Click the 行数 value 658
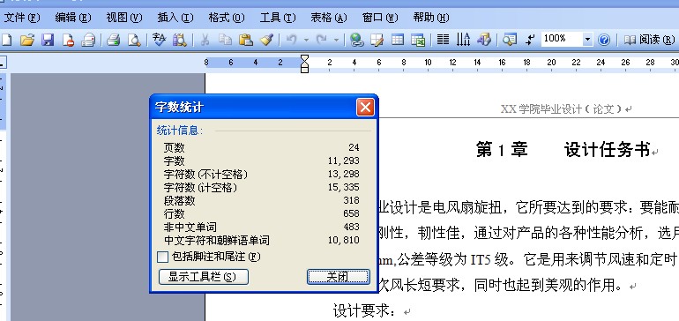Screen dimensions: 679x321 (351, 213)
